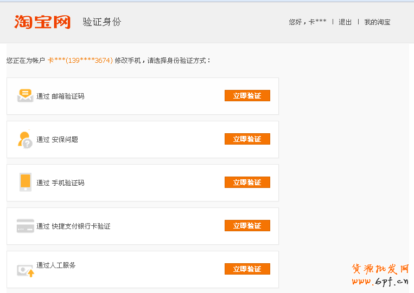Click the orange account name 卡***(139****3674)
Image resolution: width=414 pixels, height=293 pixels.
(80, 61)
